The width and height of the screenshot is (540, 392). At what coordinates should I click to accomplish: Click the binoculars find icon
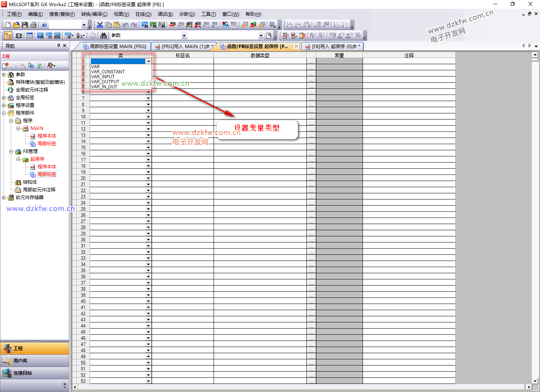tap(104, 36)
